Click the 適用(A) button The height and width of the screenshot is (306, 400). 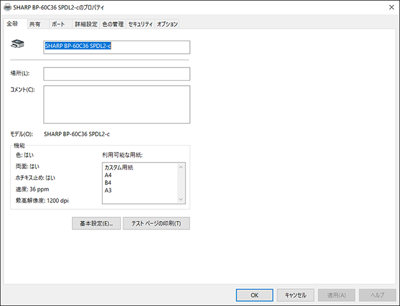337,295
